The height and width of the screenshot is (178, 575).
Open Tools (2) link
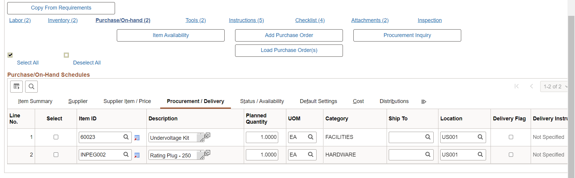tap(196, 20)
